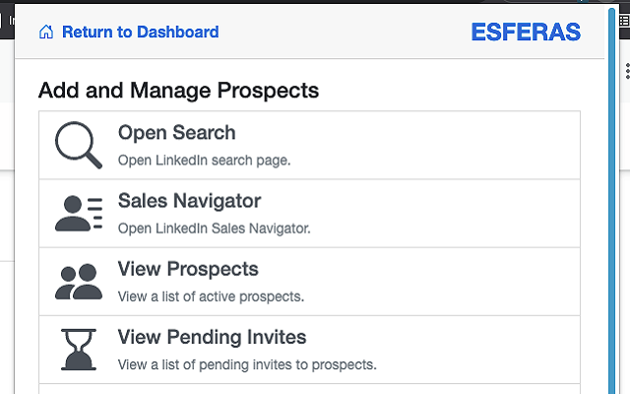Open the Open Search title

pyautogui.click(x=177, y=133)
